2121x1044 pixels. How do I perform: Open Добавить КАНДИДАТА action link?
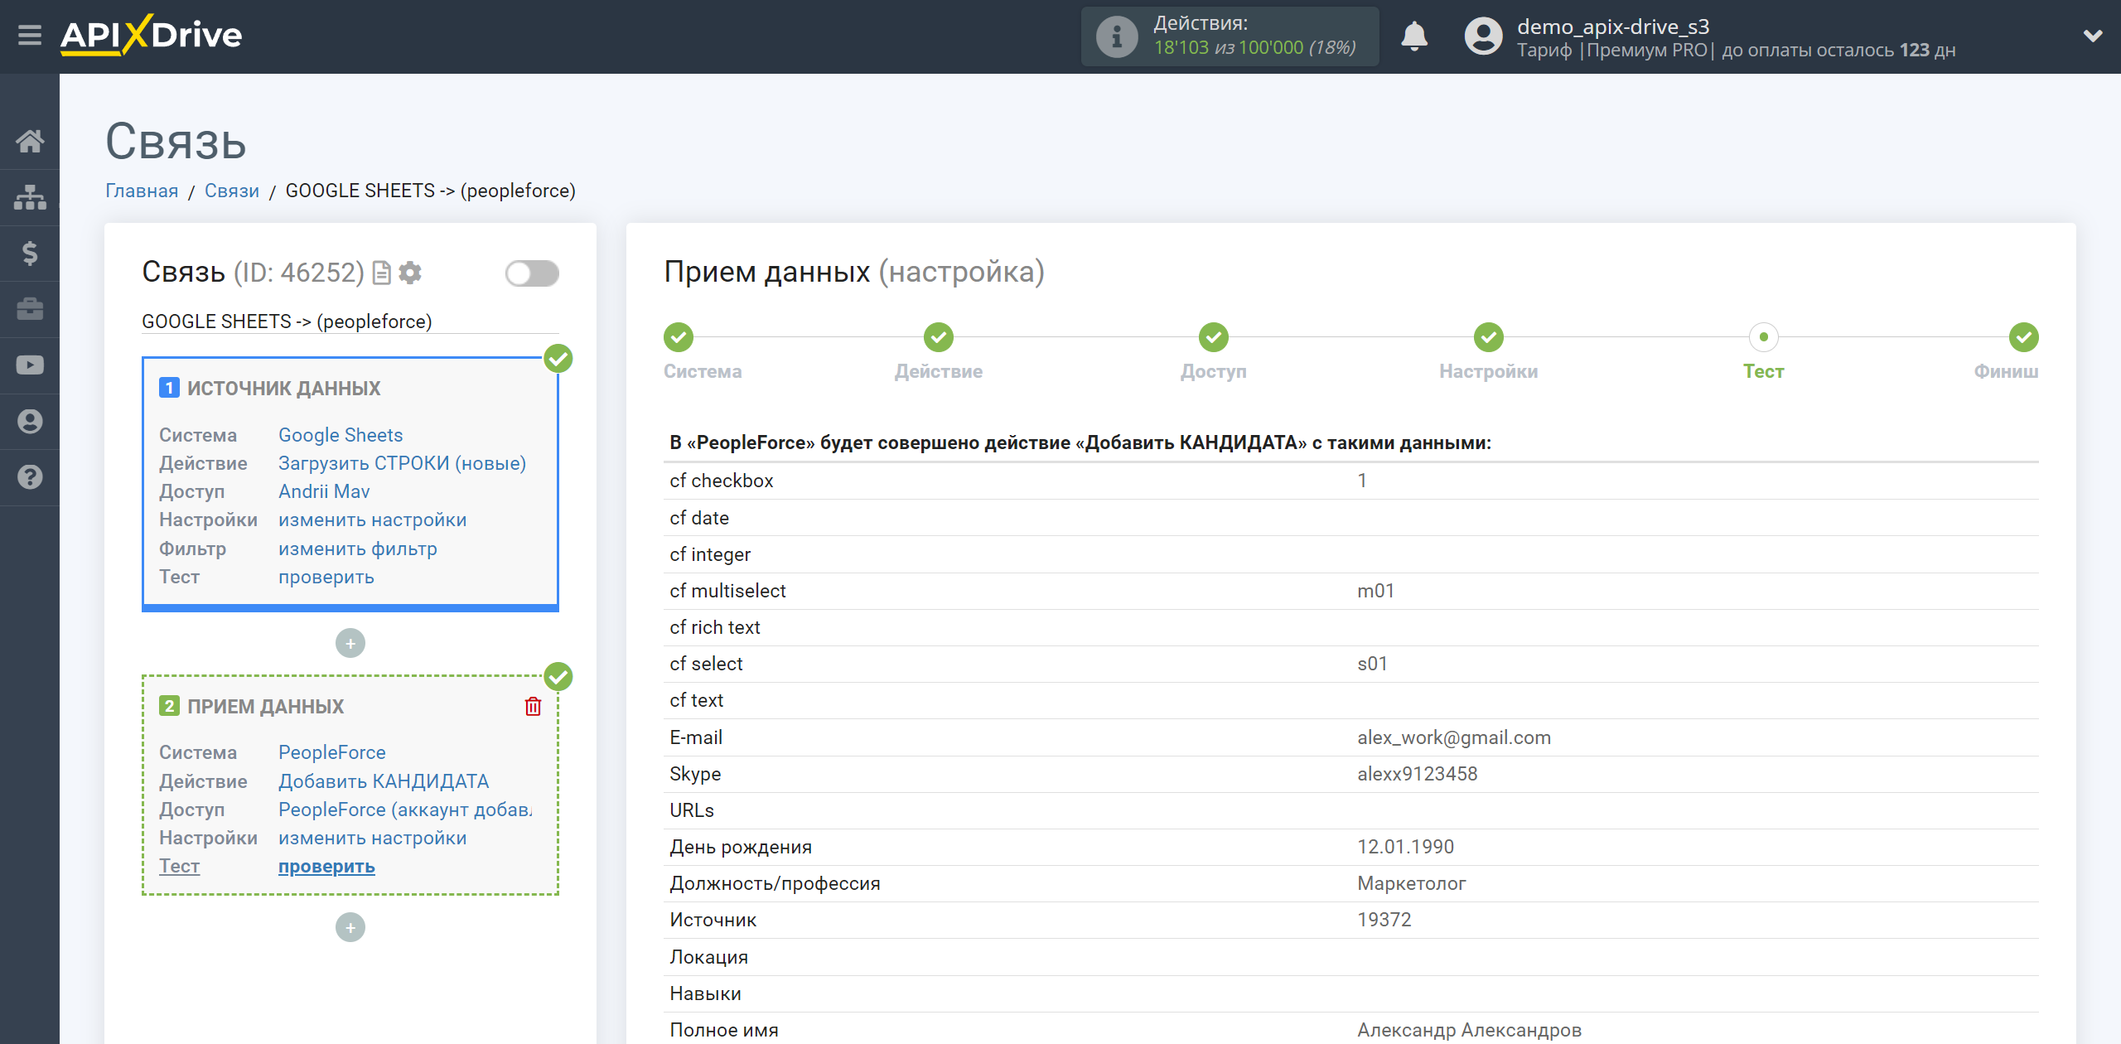(384, 781)
